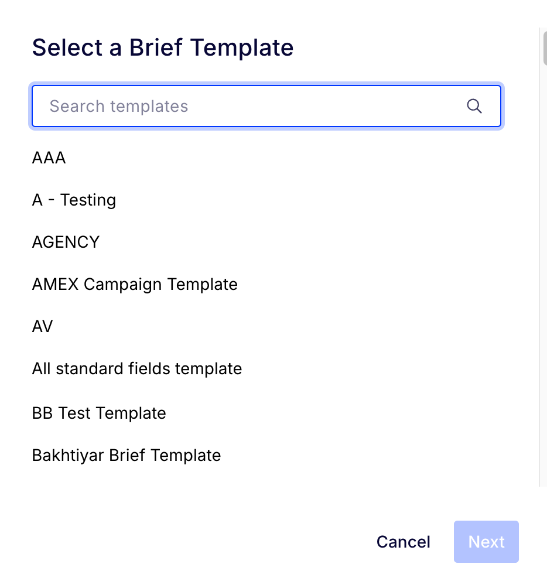Viewport: 547px width, 588px height.
Task: Select the AV template
Action: (42, 326)
